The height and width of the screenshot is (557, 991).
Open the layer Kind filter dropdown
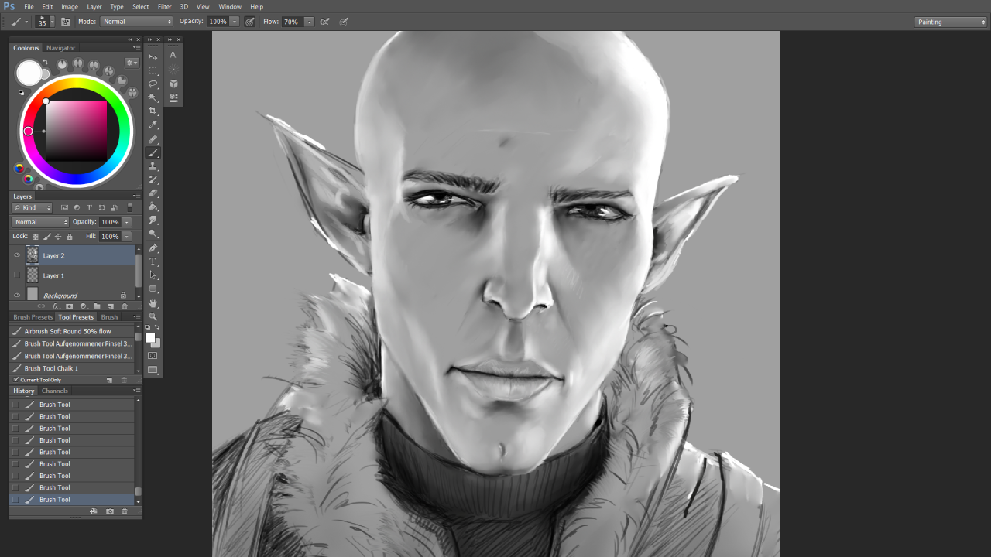point(33,207)
